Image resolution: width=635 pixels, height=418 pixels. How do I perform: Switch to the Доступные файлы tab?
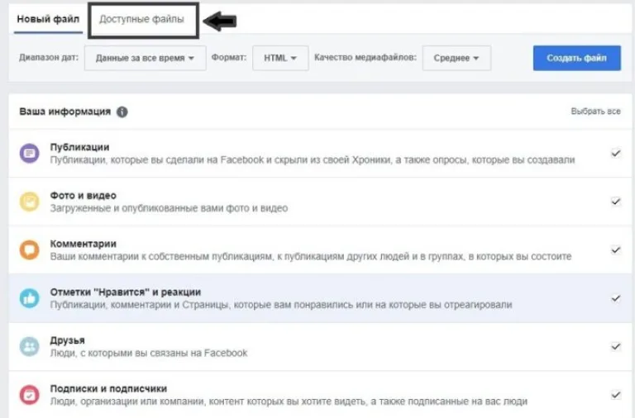point(141,19)
